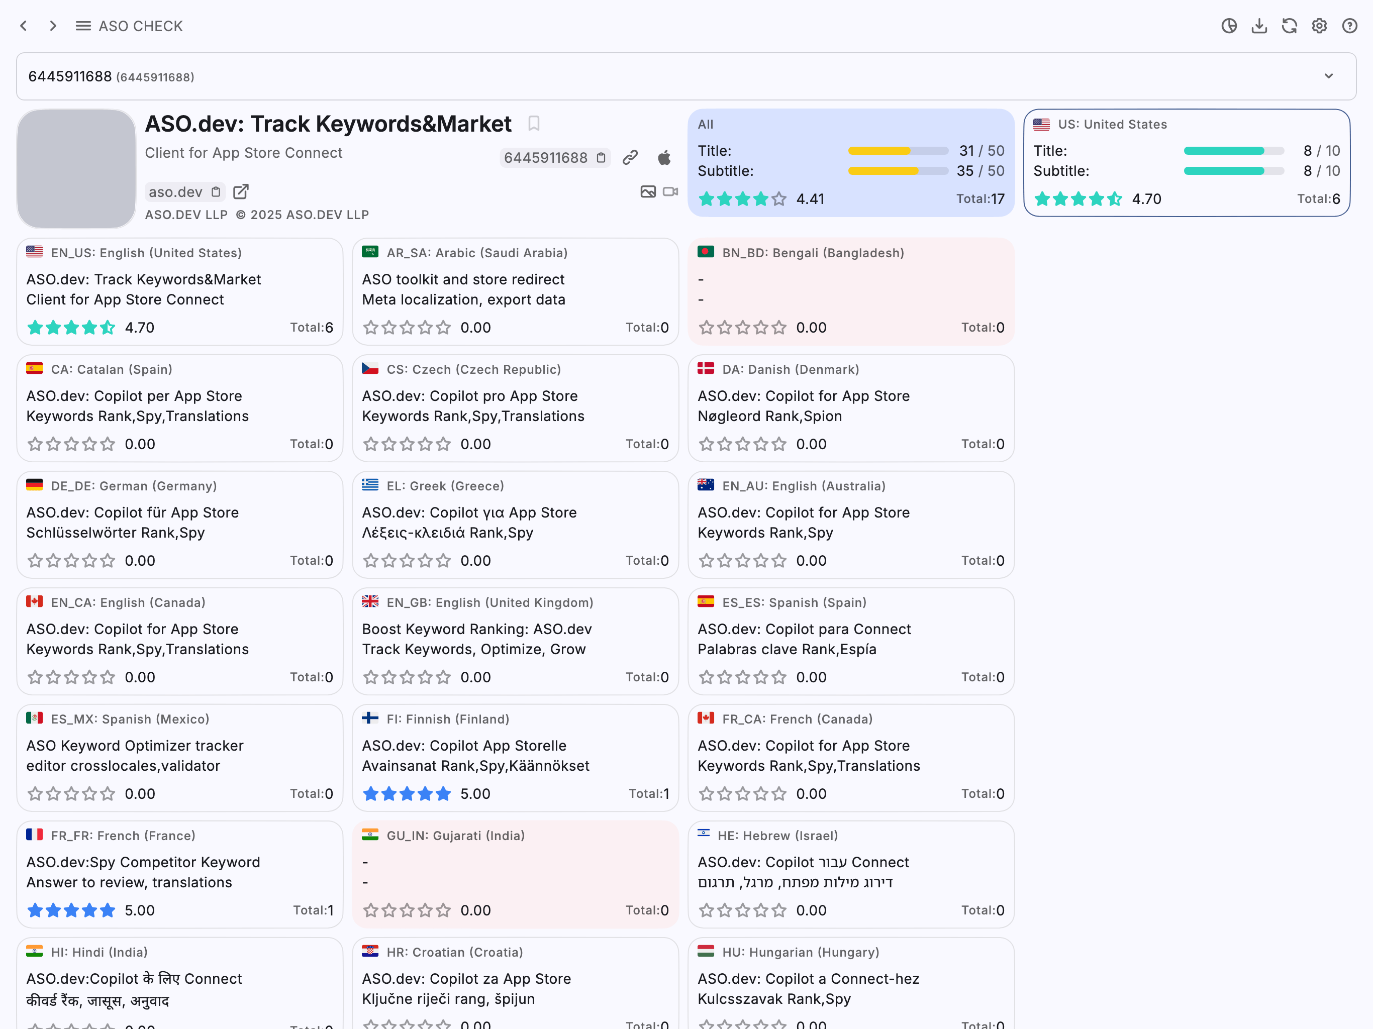Click the All card Subtitle progress bar

coord(898,171)
